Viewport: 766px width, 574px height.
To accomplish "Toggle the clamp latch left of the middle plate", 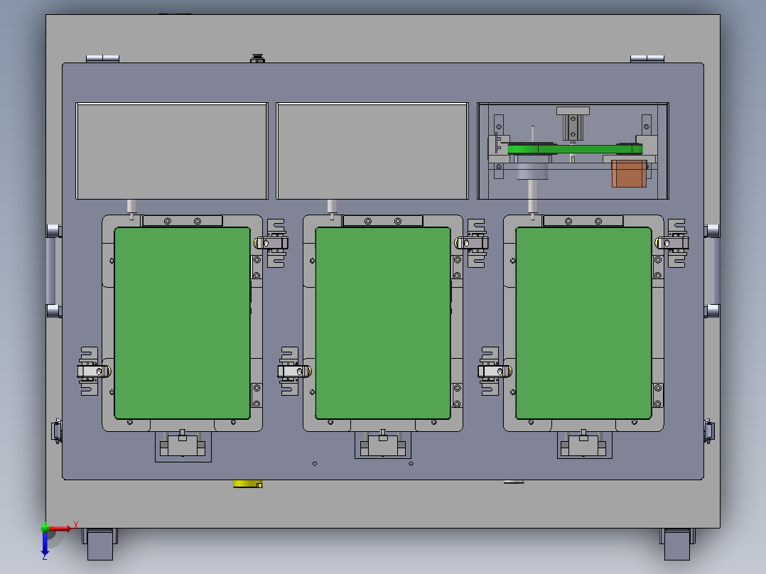I will coord(291,369).
